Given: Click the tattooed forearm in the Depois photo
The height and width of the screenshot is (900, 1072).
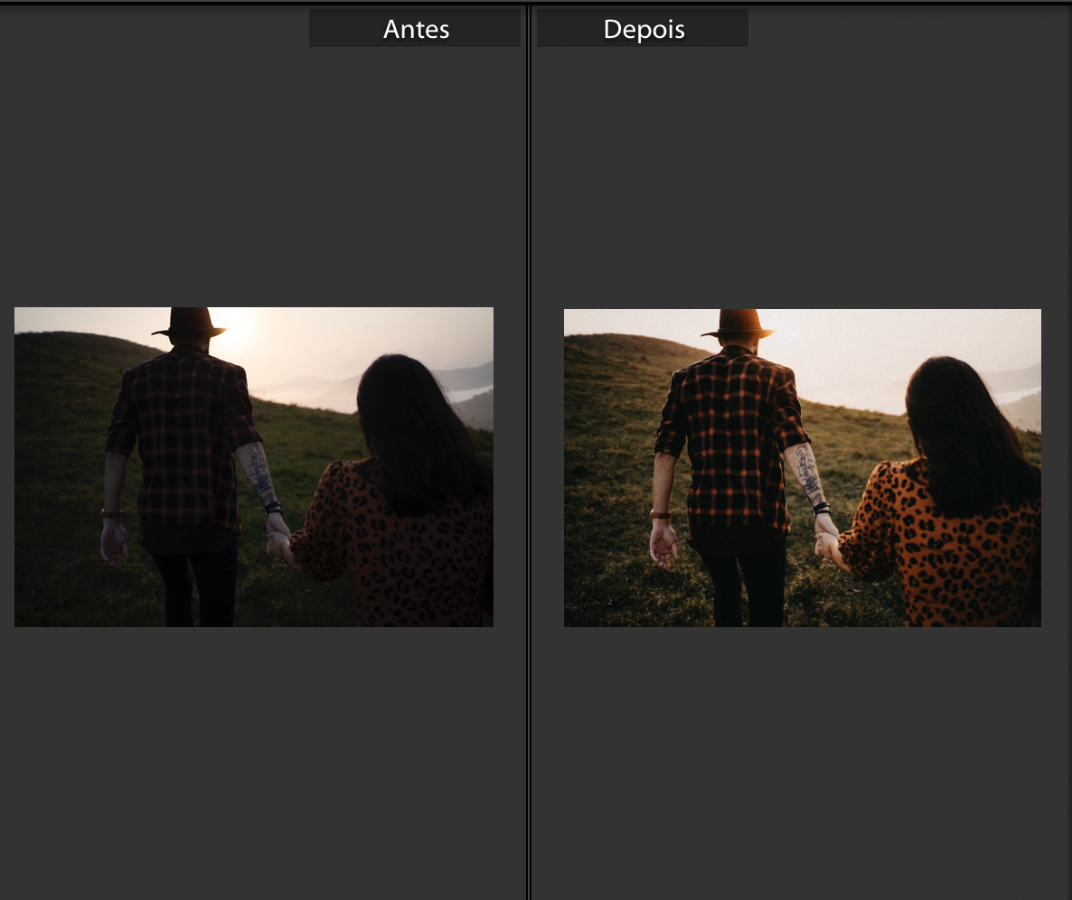Looking at the screenshot, I should [x=808, y=474].
